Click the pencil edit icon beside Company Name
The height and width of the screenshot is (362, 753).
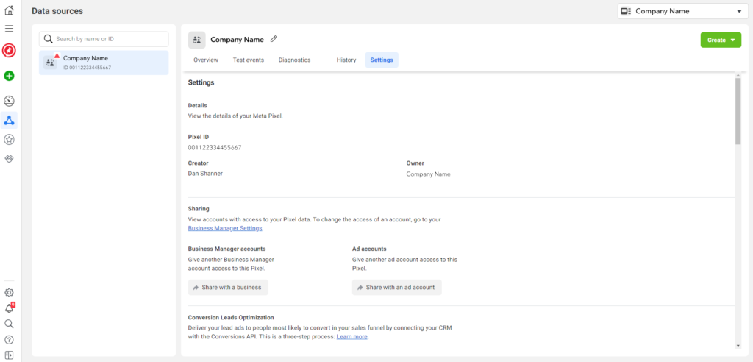pyautogui.click(x=274, y=39)
